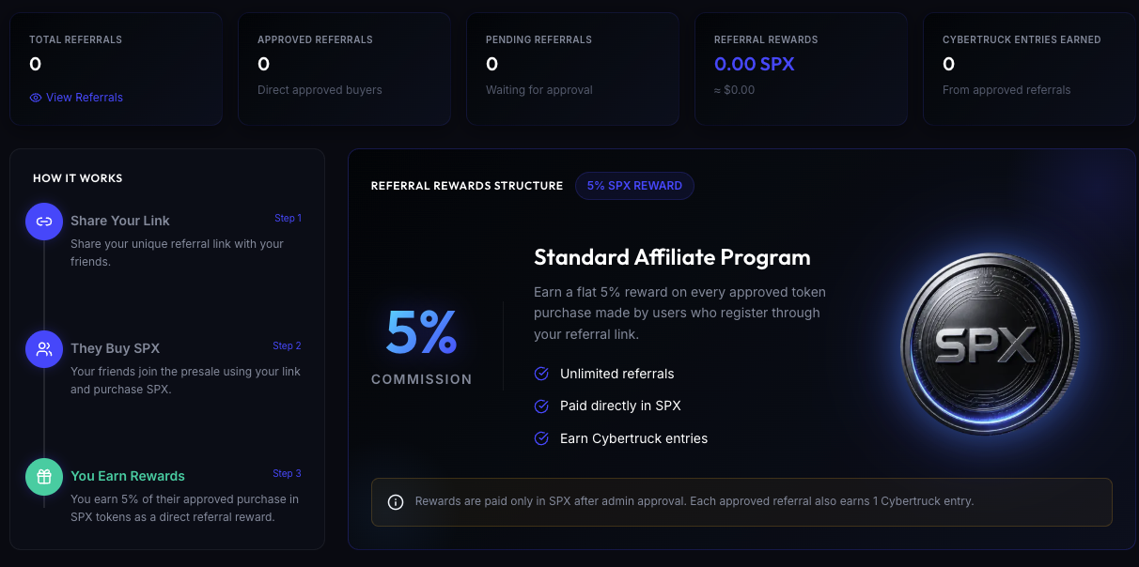Click the TOTAL REFERRALS card title

[75, 39]
